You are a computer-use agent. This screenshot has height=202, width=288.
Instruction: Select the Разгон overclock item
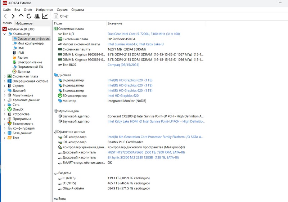[x=22, y=57]
